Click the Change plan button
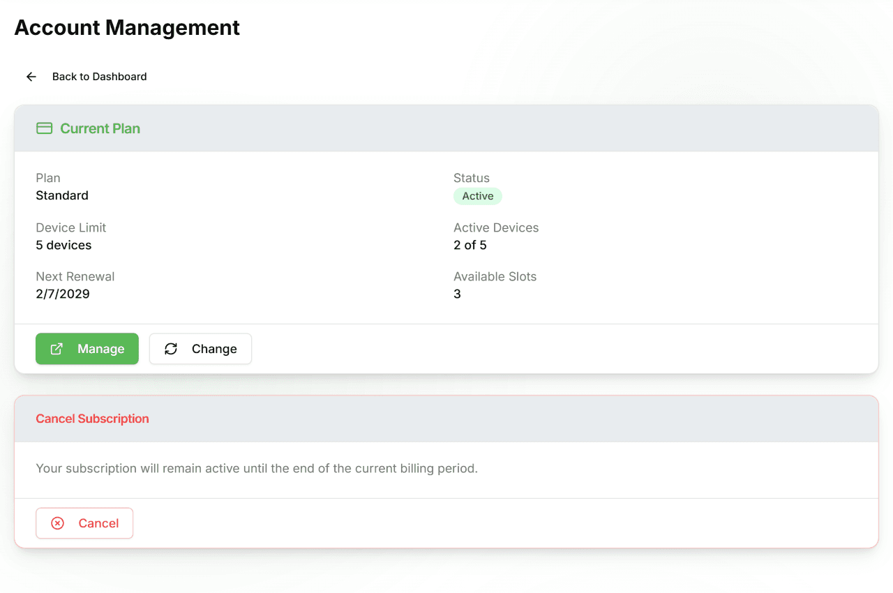 200,349
